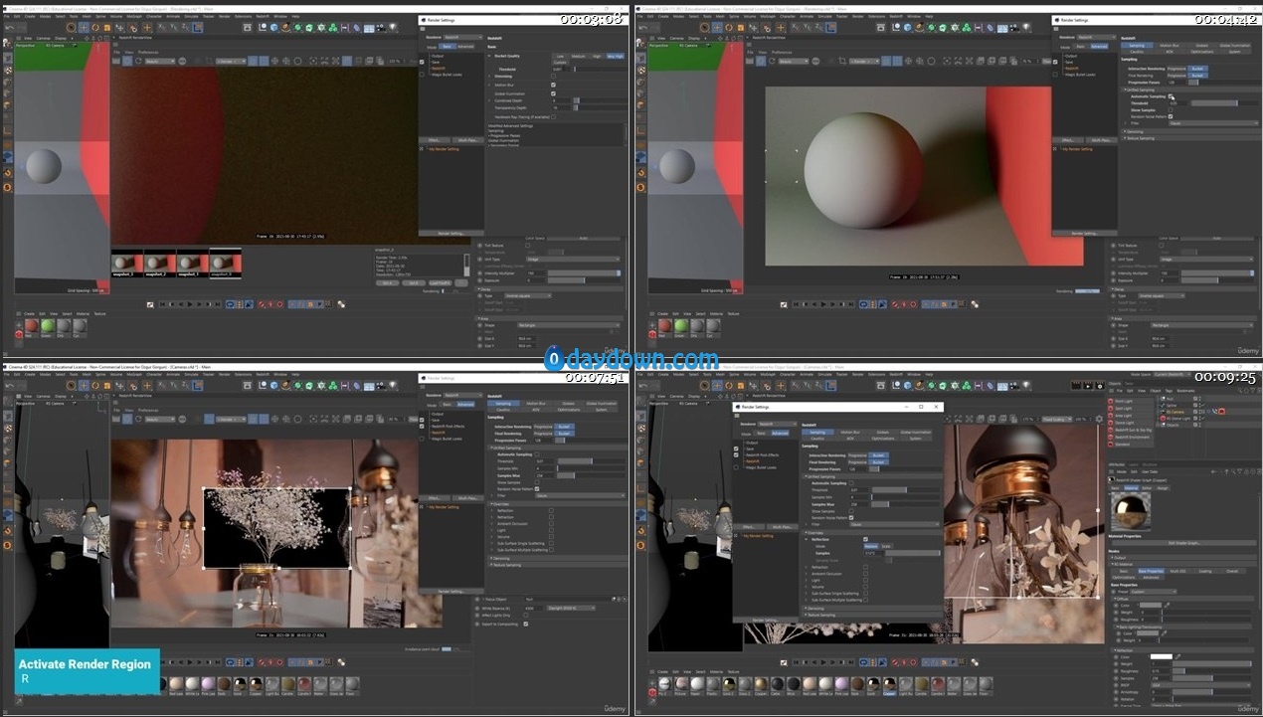
Task: Open the Motion Blur tab in the 00:04:42 frame
Action: point(1169,46)
